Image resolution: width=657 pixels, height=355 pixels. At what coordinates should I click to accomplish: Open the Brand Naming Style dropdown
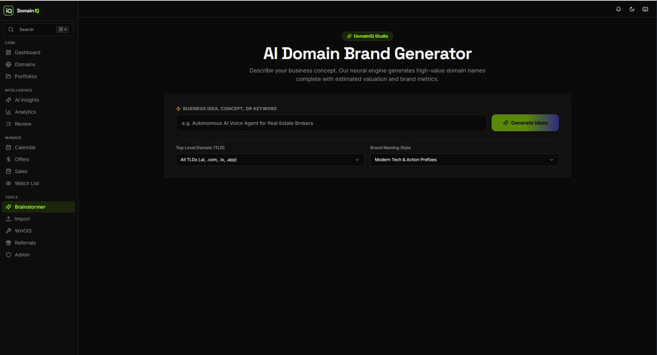click(464, 160)
